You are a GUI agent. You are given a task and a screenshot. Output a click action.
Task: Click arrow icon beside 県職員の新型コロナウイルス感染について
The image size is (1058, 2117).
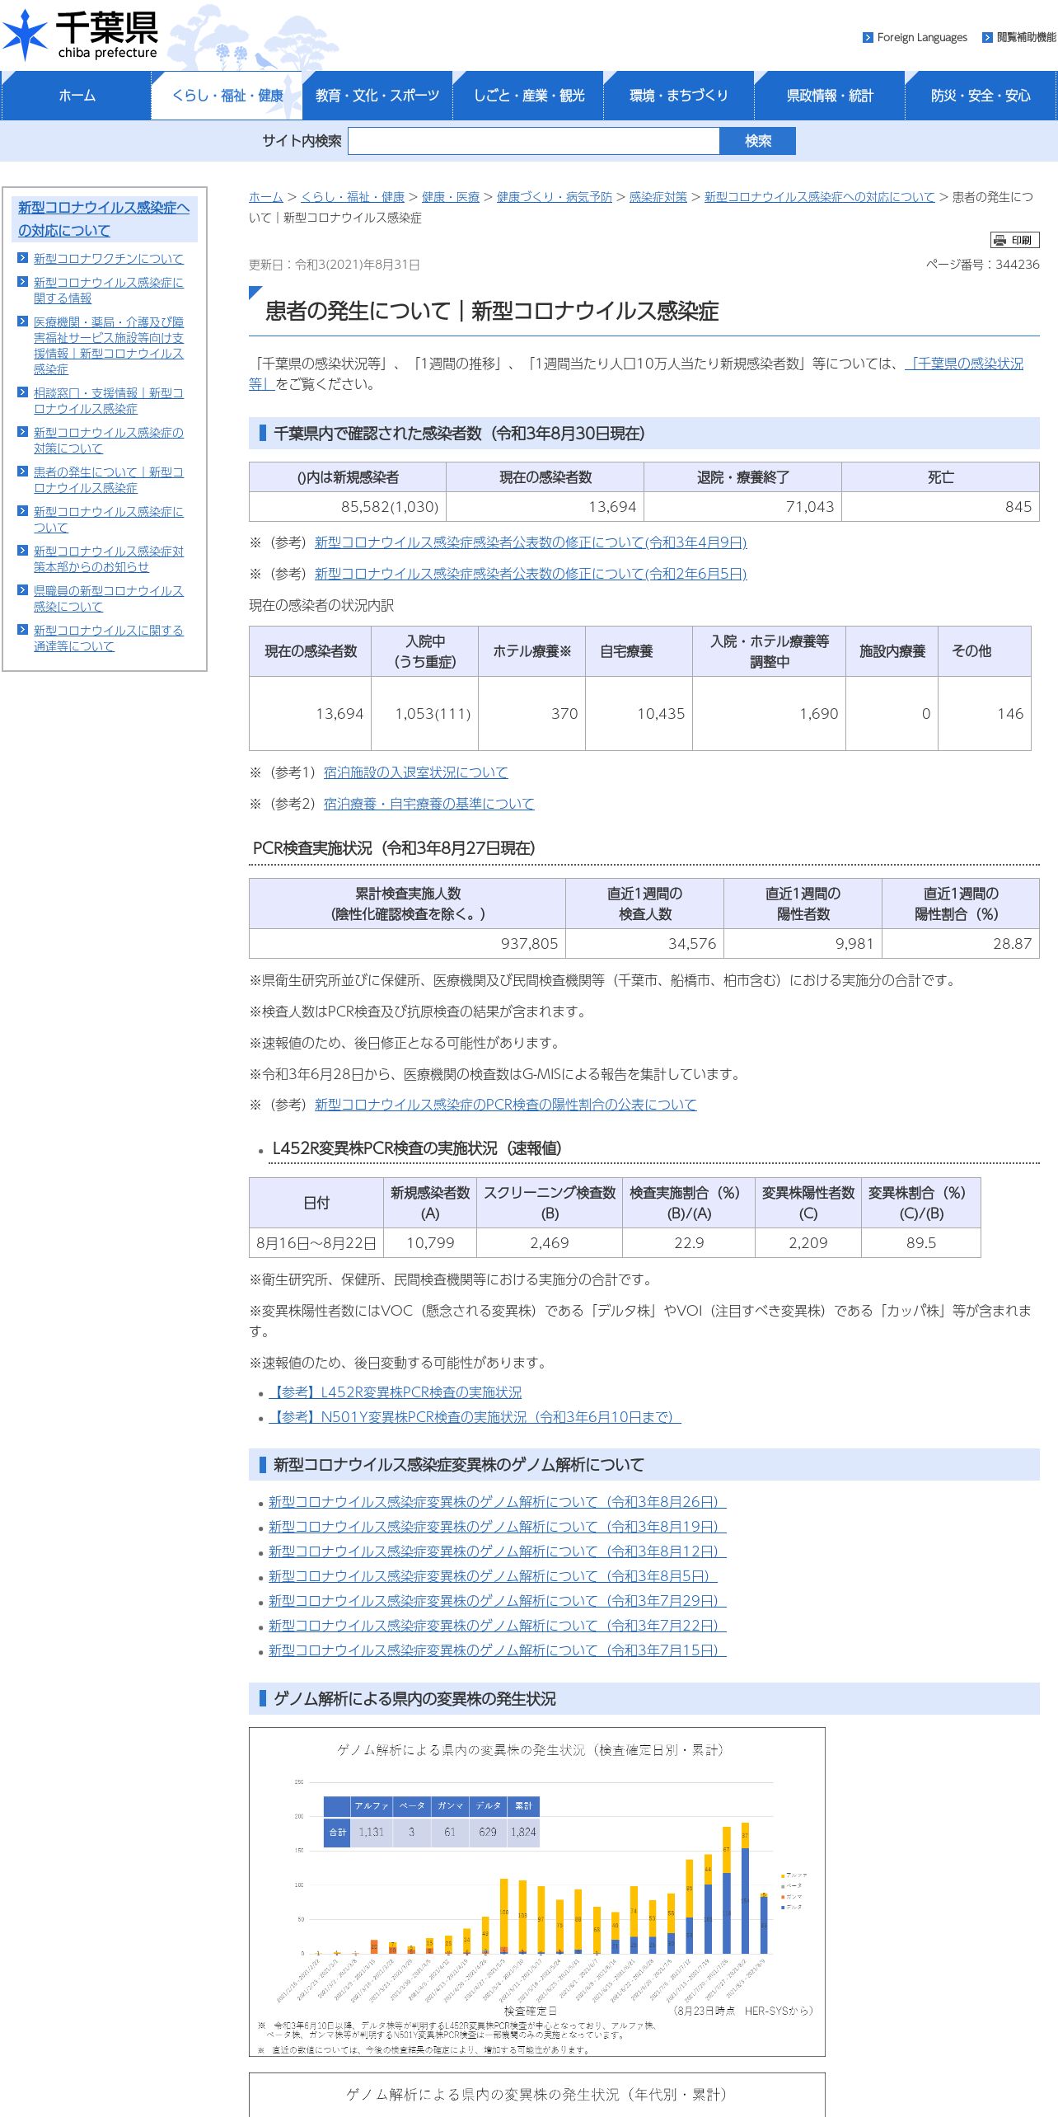23,590
